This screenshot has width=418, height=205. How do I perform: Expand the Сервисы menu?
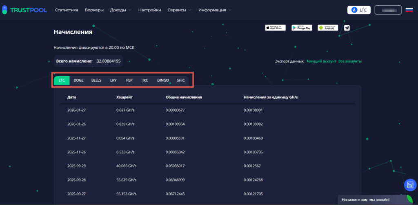180,10
